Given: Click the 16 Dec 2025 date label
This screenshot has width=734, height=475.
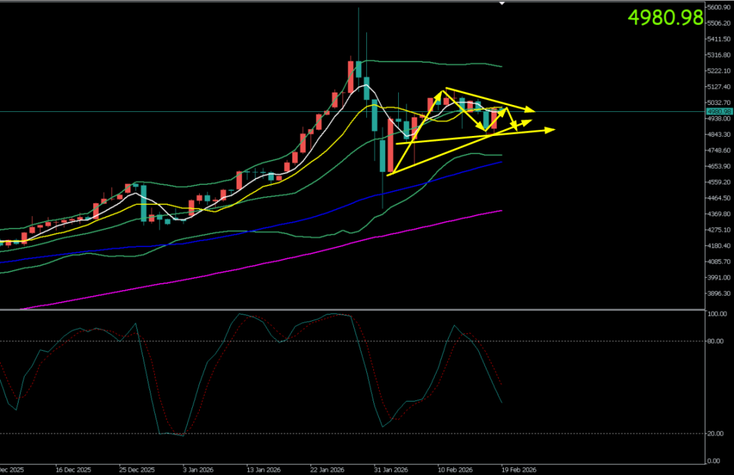Looking at the screenshot, I should click(73, 469).
